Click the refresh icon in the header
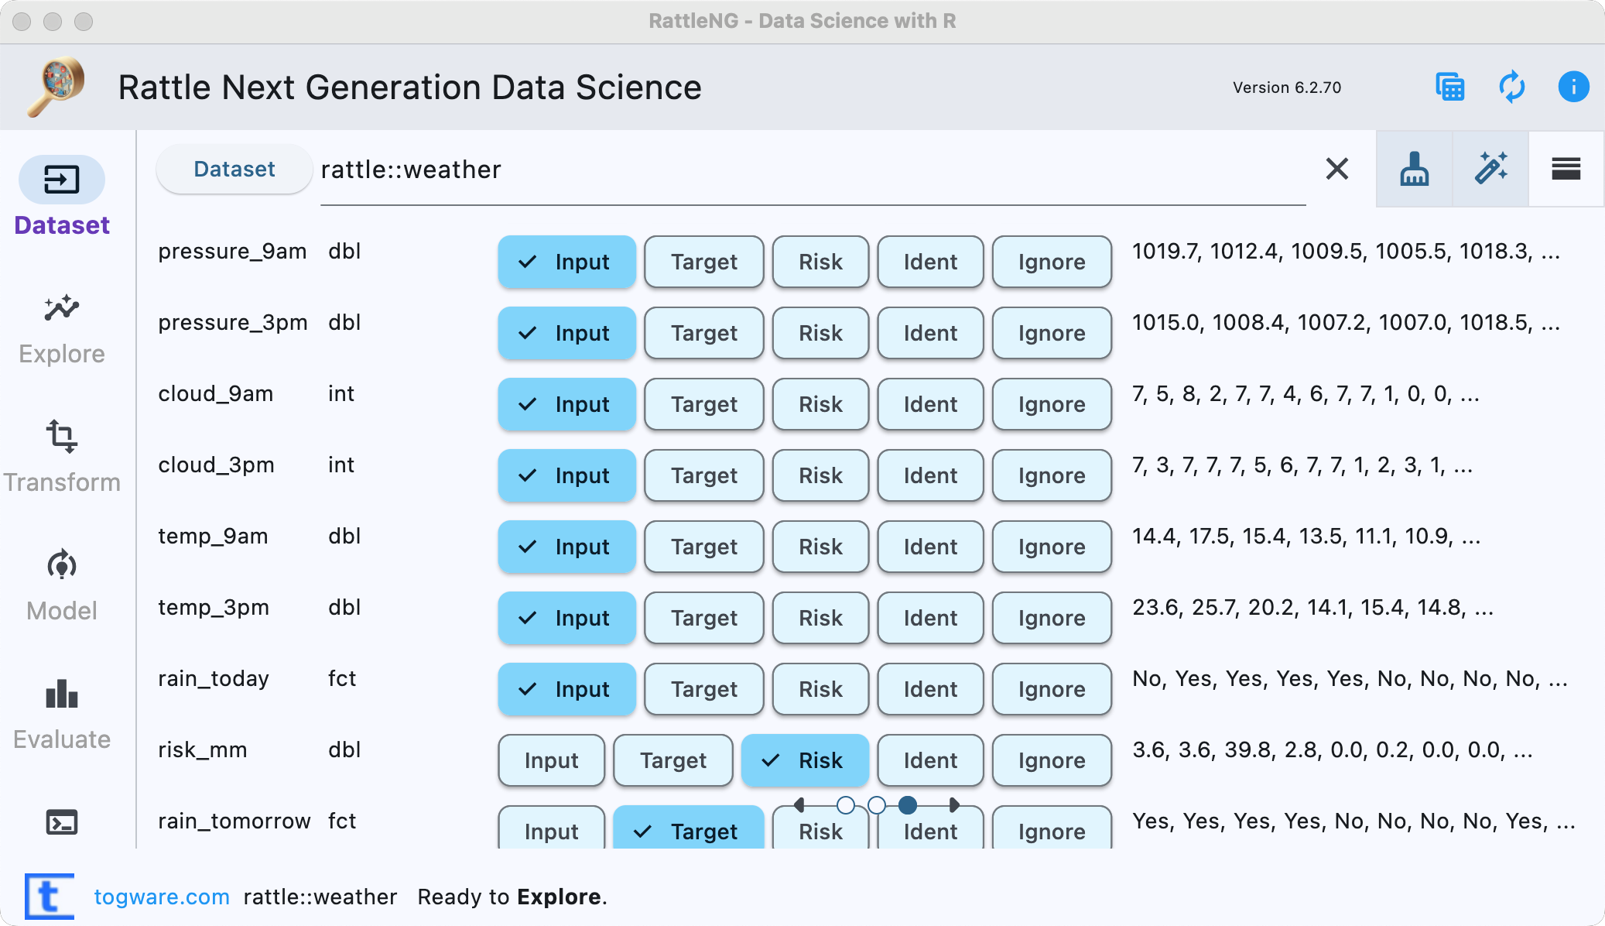 click(1511, 87)
